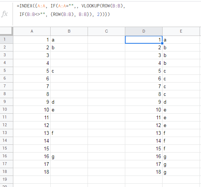The height and width of the screenshot is (187, 201).
Task: Select row 9 header
Action: point(6,102)
